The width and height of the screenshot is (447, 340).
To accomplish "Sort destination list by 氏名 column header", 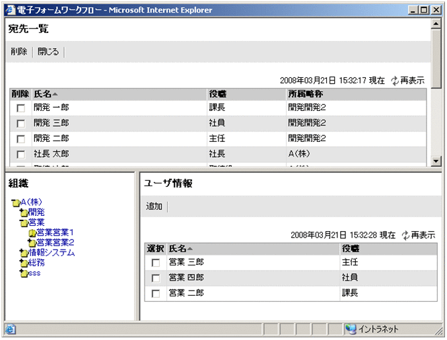I will click(46, 94).
